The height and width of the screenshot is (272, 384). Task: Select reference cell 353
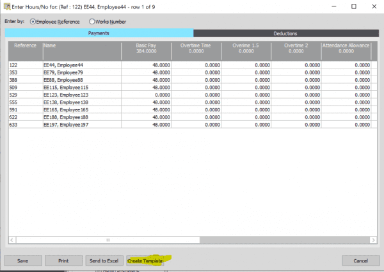tap(26, 72)
